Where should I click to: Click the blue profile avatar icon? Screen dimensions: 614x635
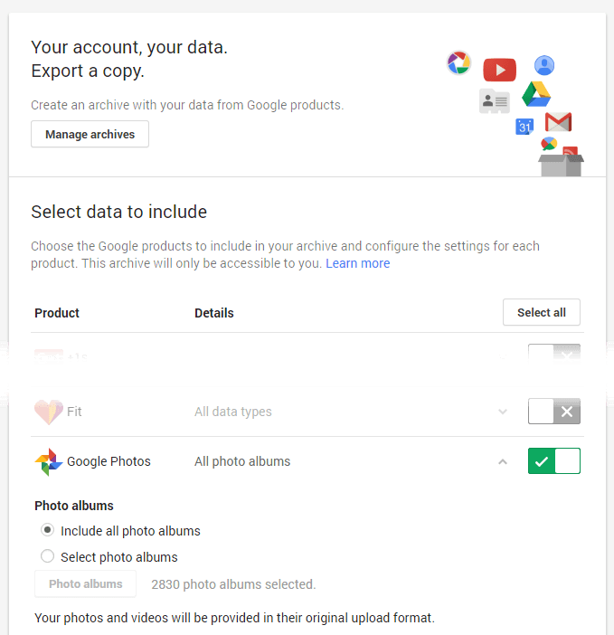click(544, 65)
